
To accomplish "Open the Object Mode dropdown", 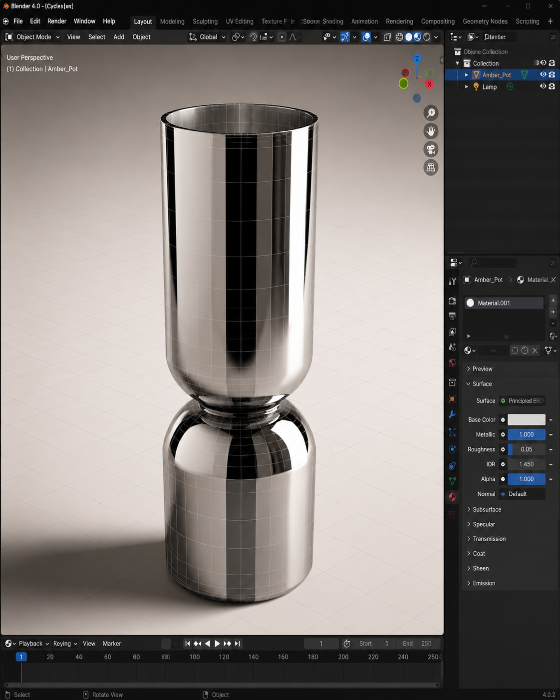I will click(32, 37).
